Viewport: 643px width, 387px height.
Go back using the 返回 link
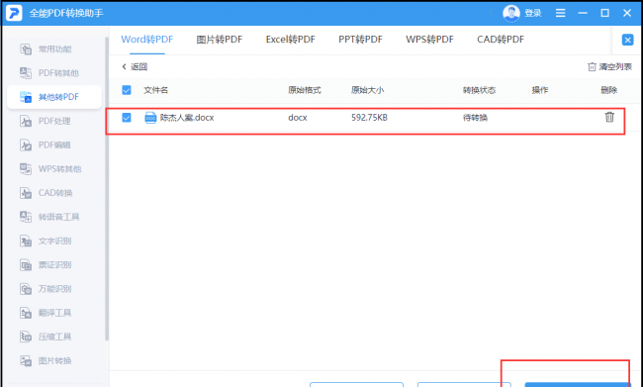coord(135,67)
